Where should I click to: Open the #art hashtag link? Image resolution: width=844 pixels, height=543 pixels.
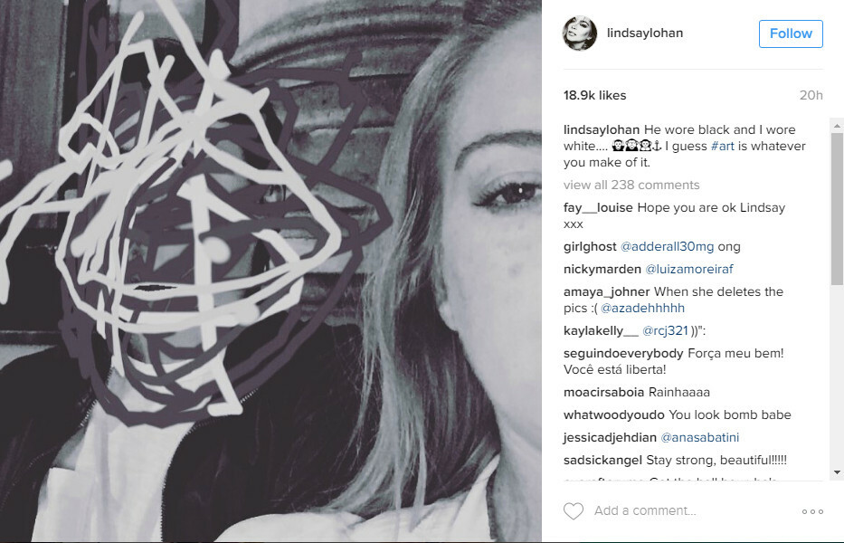(723, 146)
